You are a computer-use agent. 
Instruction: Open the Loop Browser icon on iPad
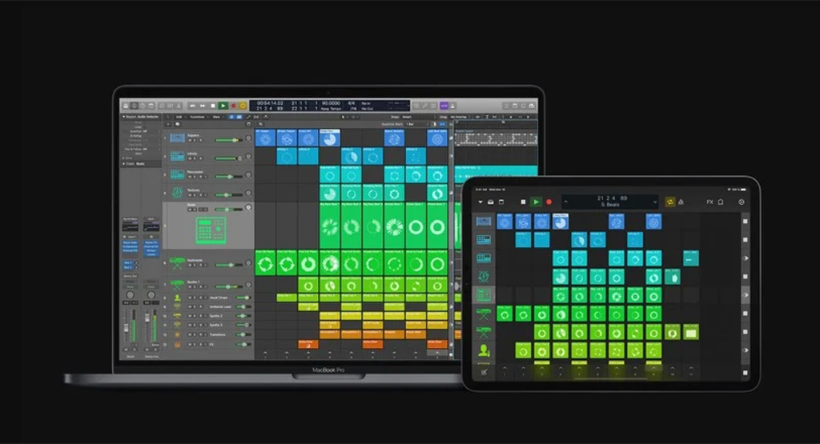(721, 202)
